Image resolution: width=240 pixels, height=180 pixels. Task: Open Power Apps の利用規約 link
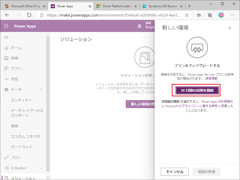pos(217,102)
